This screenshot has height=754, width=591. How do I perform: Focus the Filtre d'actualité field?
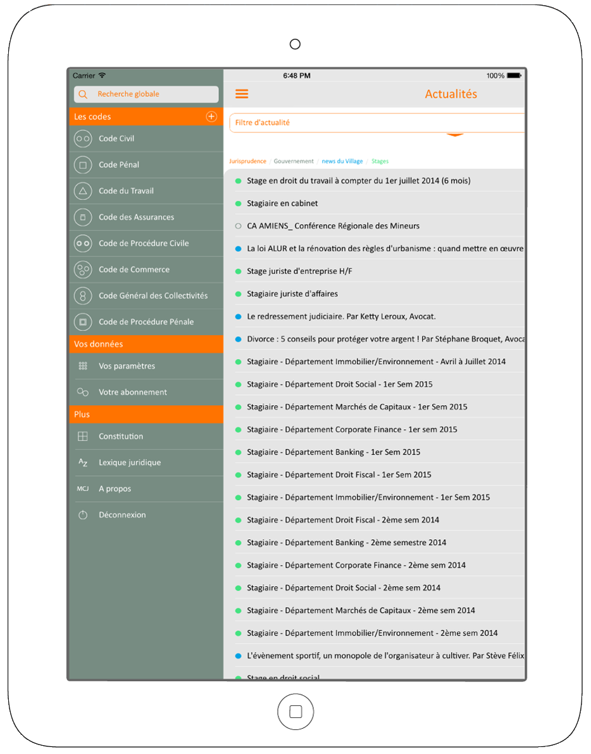(377, 123)
